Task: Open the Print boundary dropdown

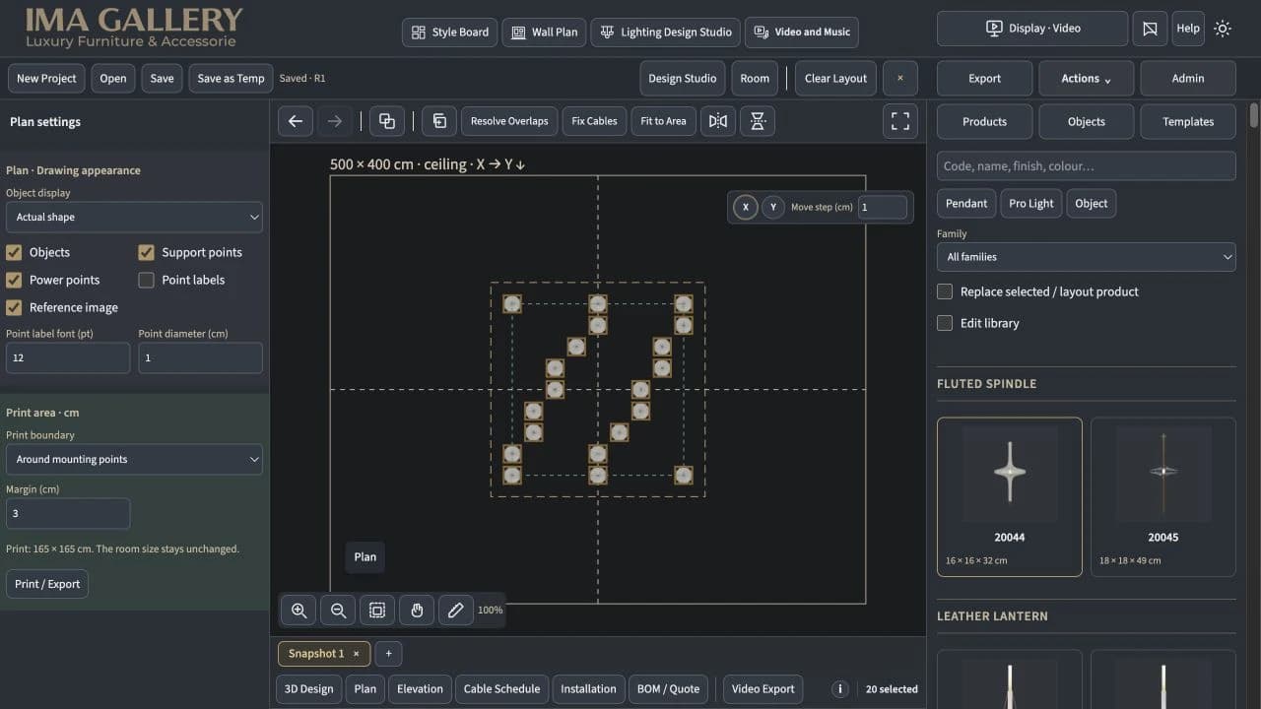Action: click(134, 459)
